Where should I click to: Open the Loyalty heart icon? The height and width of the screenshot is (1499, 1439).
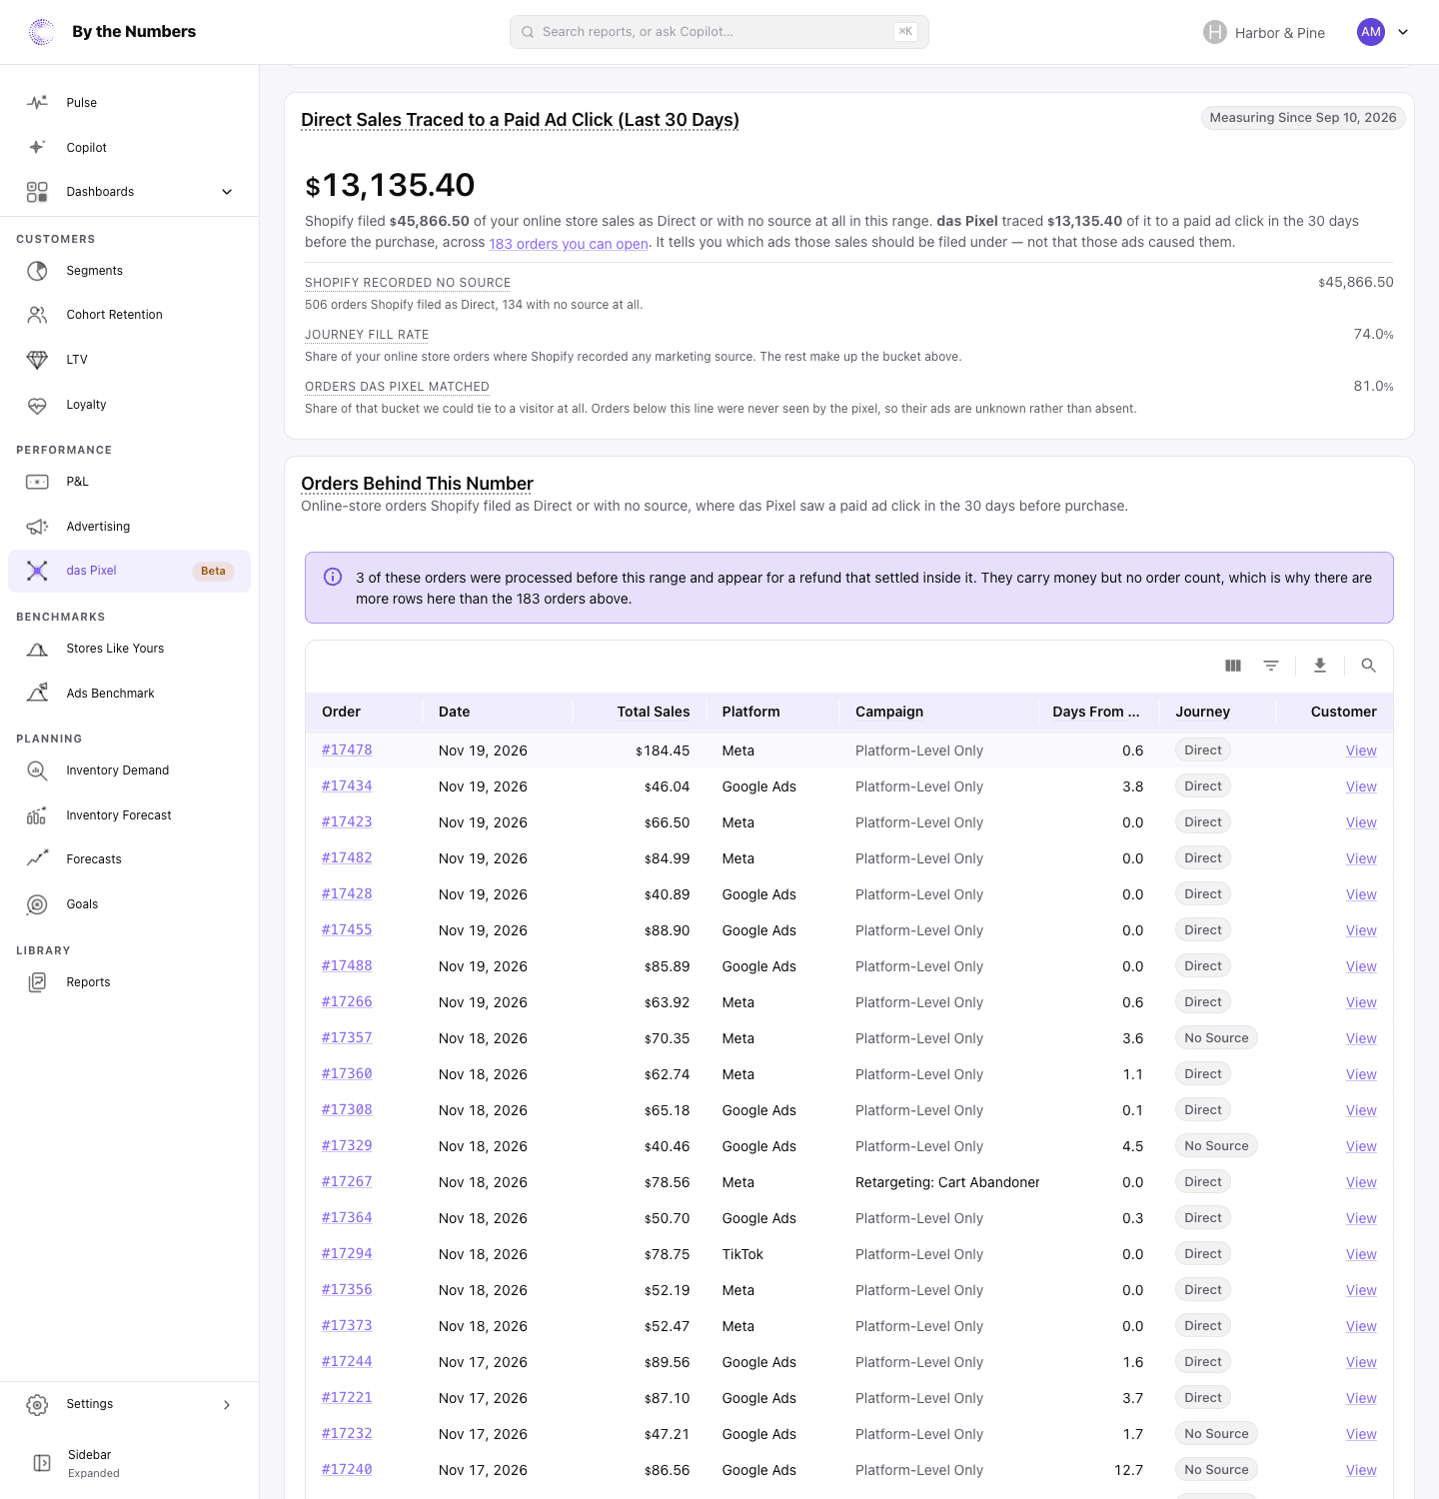(x=37, y=405)
